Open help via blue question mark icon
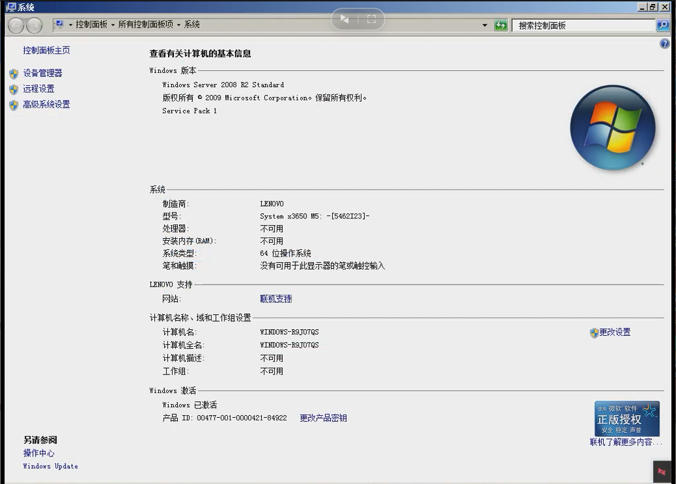 click(664, 43)
